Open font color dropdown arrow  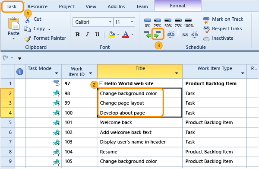(x=133, y=35)
